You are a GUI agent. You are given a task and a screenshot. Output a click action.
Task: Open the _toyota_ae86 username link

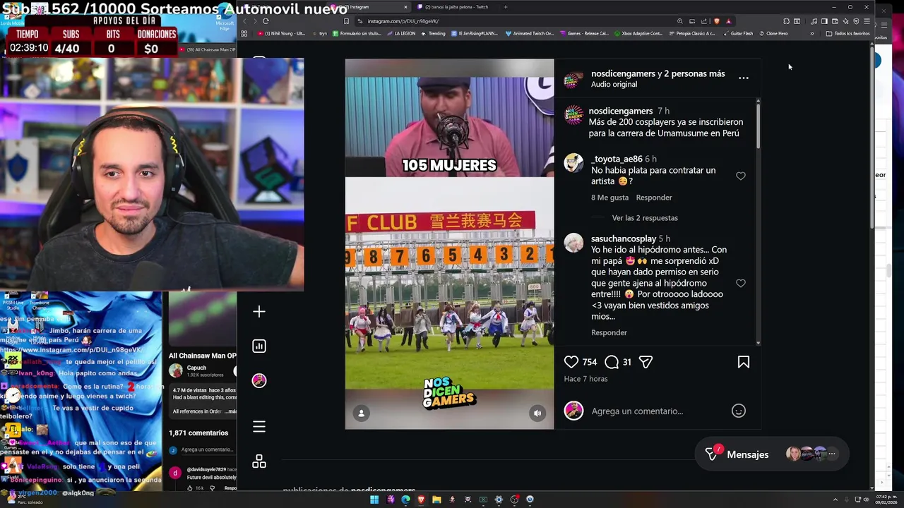click(x=617, y=159)
